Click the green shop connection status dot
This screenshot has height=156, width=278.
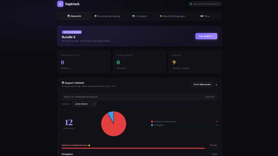pyautogui.click(x=191, y=4)
